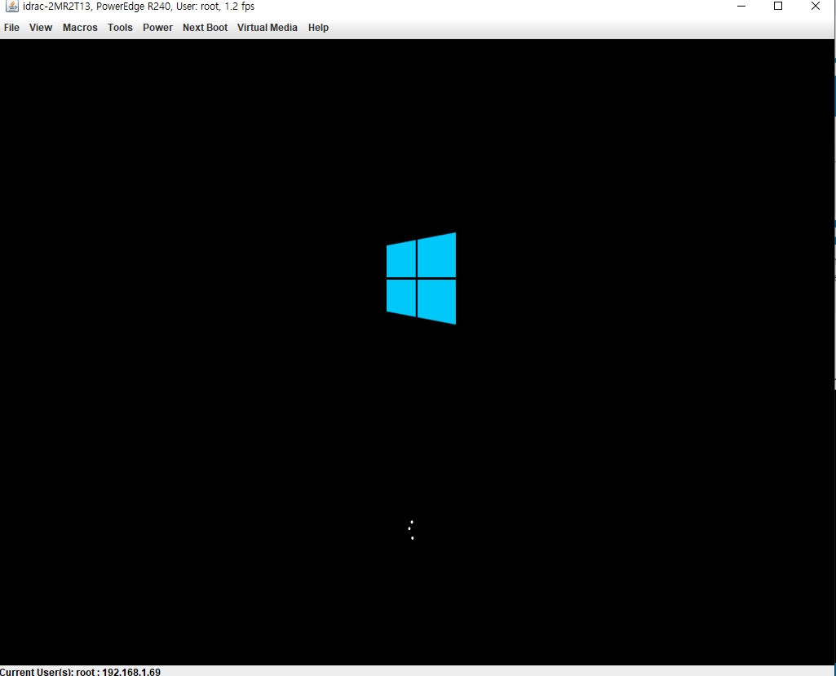Minimize the iDRAC console window
This screenshot has width=836, height=676.
[x=741, y=7]
